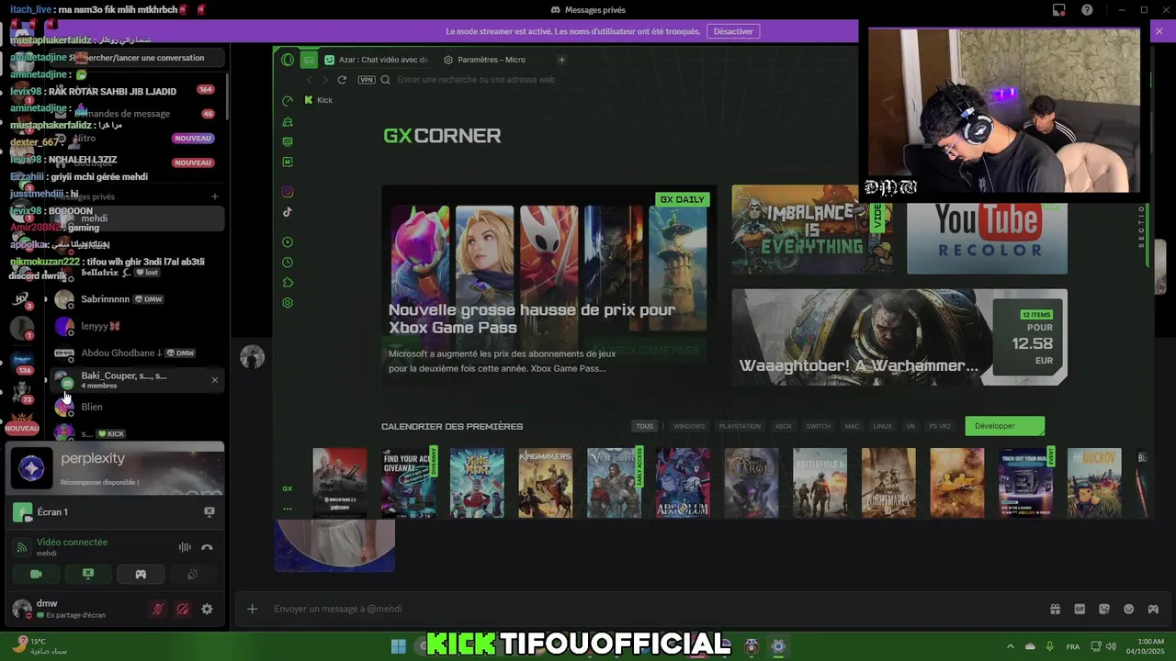Close the Baki_Couper group DM entry
Viewport: 1176px width, 661px height.
tap(215, 380)
